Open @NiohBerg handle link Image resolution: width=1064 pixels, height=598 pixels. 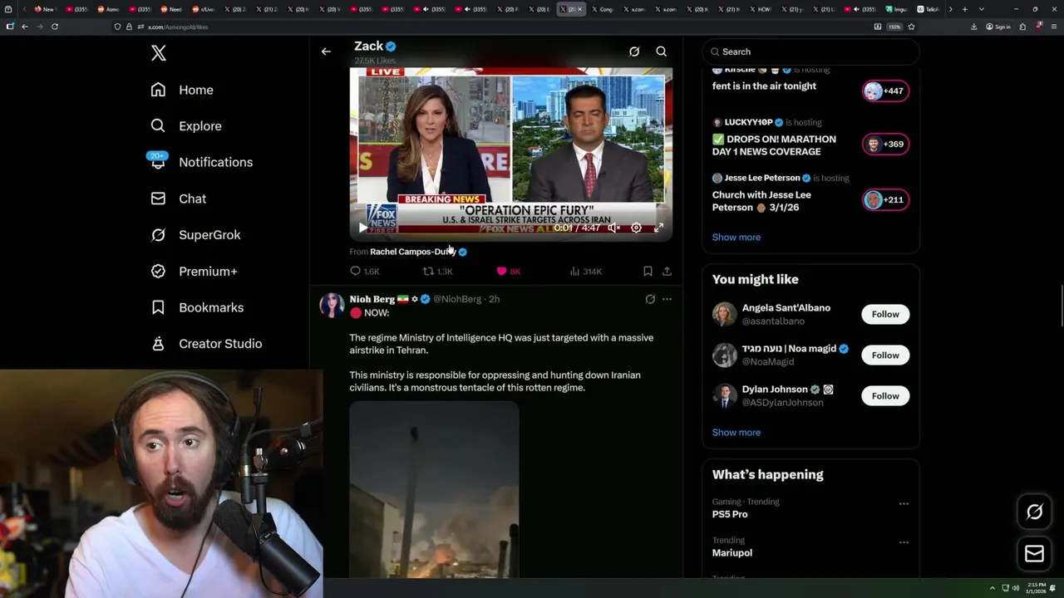[x=457, y=299]
